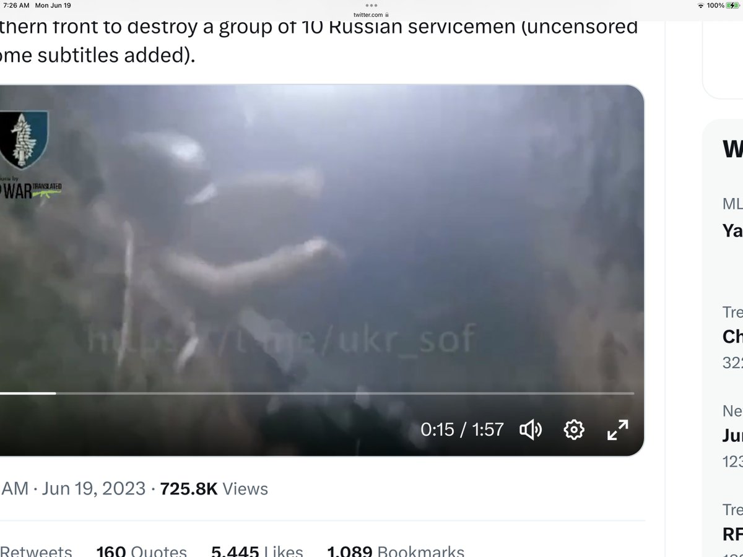Screen dimensions: 743x557
Task: Click the Jun 19, 2023 timestamp
Action: [x=93, y=489]
